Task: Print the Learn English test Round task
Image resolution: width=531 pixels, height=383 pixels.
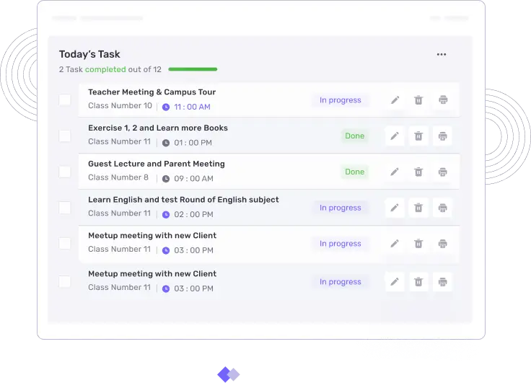Action: point(443,208)
